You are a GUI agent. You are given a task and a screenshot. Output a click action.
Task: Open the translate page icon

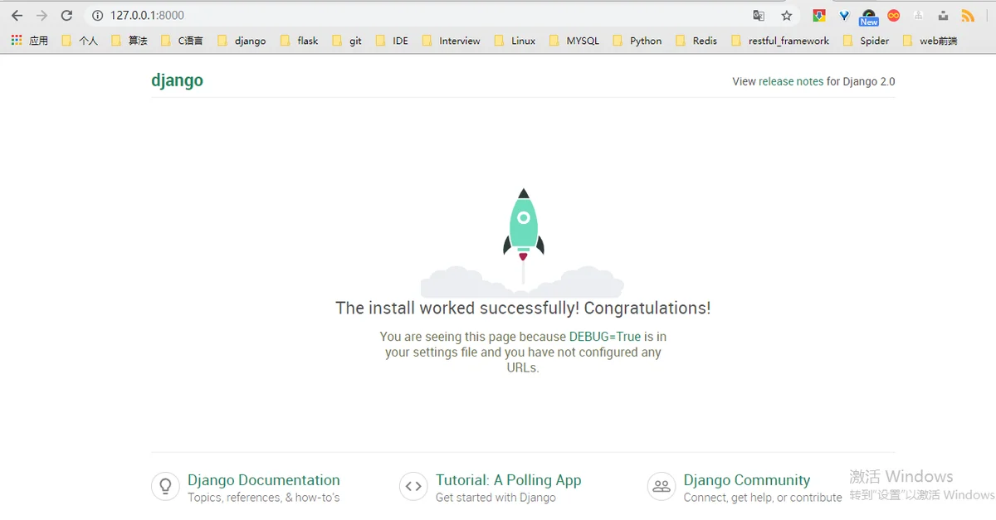coord(759,16)
